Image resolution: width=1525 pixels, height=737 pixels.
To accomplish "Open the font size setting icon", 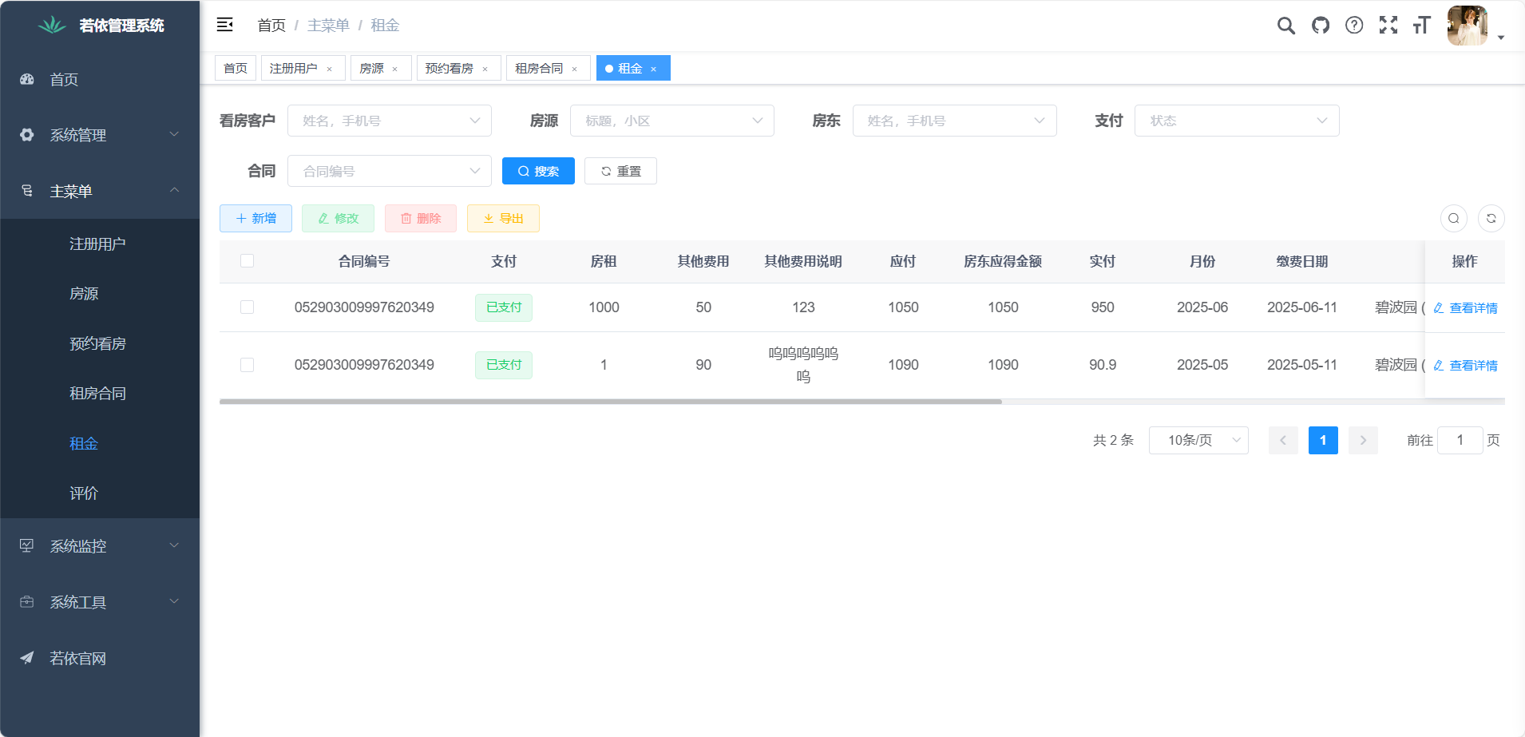I will tap(1421, 26).
